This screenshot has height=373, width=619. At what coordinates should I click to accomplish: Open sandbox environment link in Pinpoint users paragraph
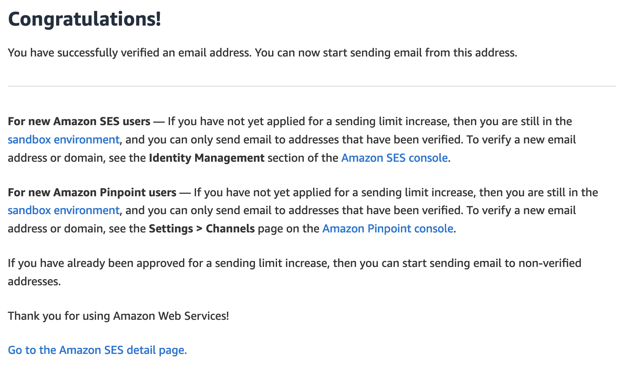click(63, 210)
